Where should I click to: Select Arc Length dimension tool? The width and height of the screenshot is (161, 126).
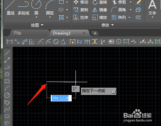(24, 42)
